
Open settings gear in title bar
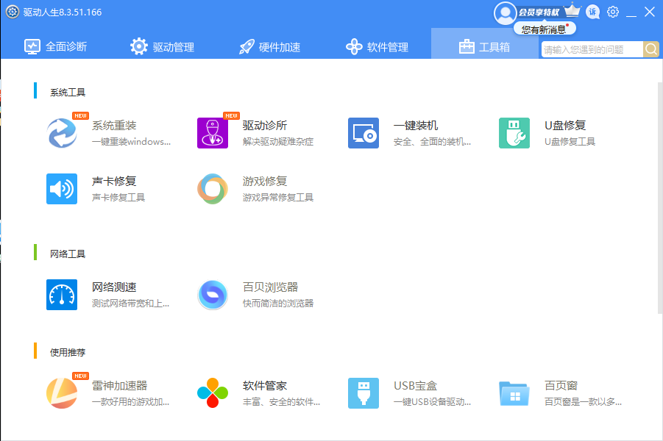[x=613, y=12]
